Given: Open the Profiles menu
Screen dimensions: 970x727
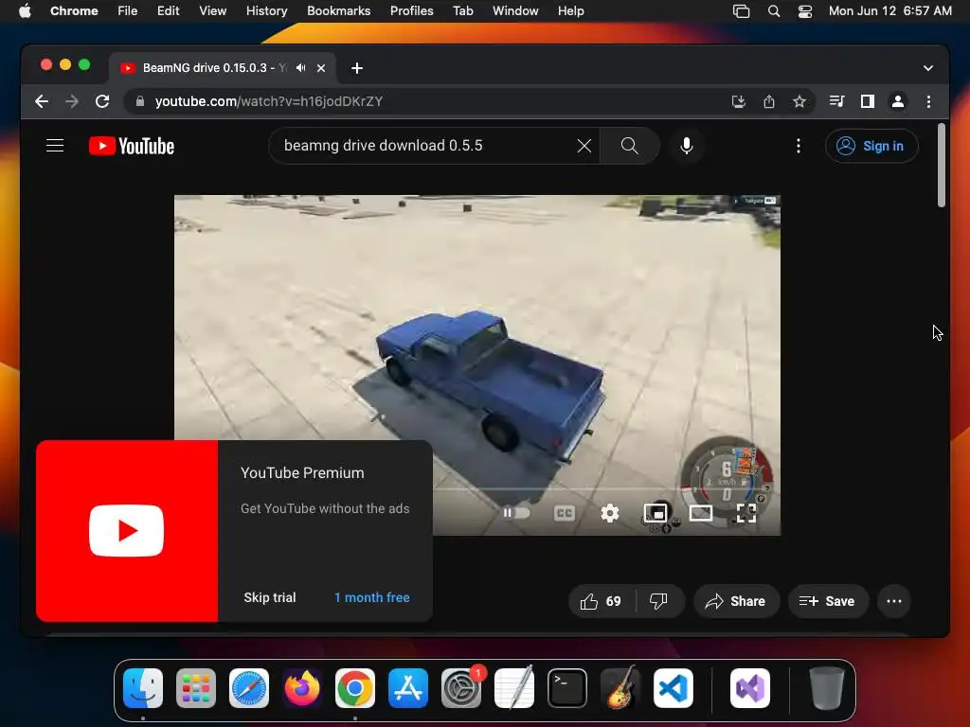Looking at the screenshot, I should pos(411,11).
